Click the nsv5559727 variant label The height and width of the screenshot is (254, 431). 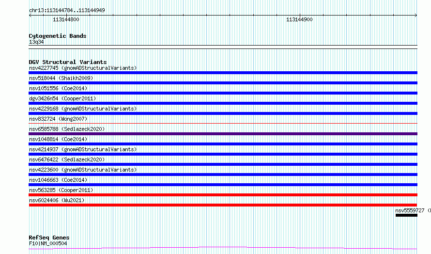tap(413, 210)
